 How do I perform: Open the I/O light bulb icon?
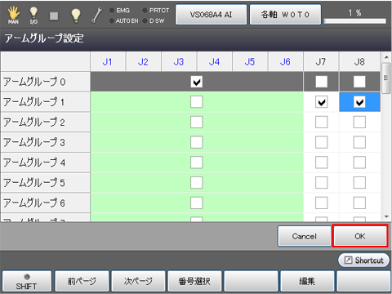(33, 15)
